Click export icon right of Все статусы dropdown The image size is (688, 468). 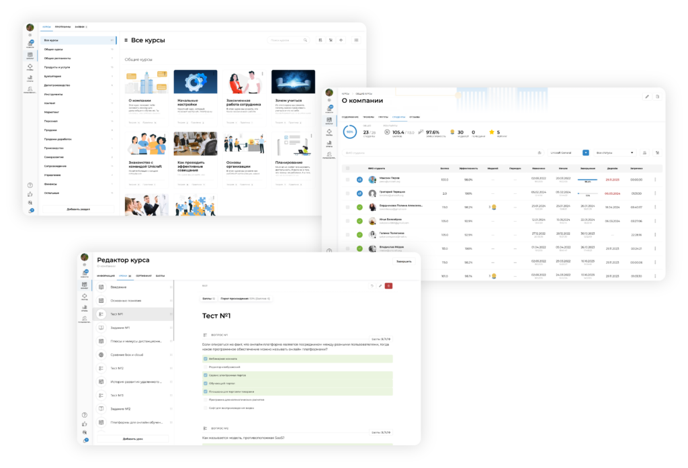[x=644, y=152]
